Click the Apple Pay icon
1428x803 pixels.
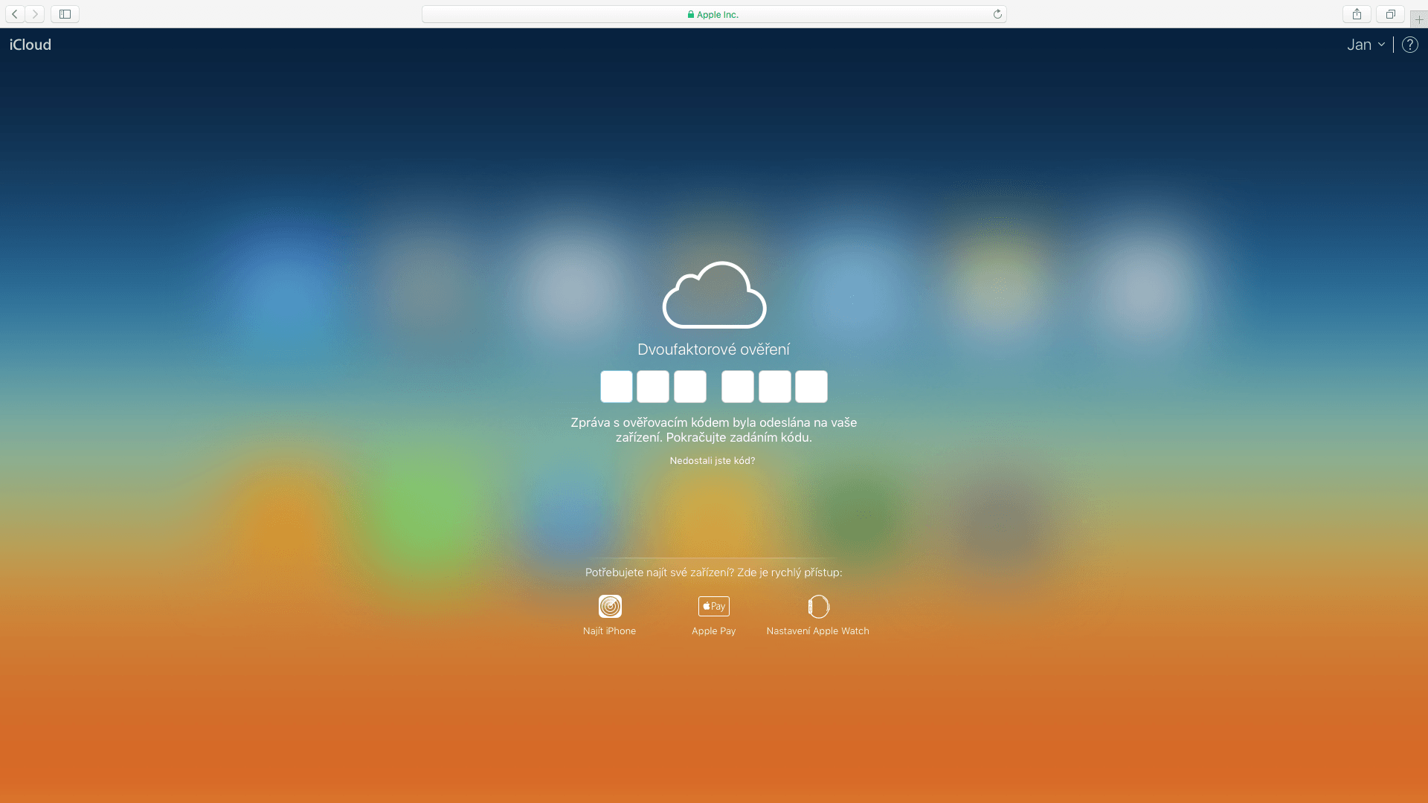(x=714, y=607)
